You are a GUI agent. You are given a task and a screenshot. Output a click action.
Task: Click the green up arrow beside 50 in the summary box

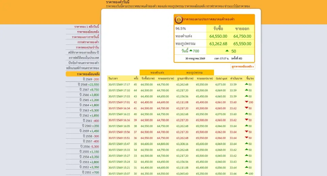227,51
